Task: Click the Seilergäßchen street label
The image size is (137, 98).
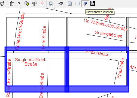Action: [x=109, y=34]
